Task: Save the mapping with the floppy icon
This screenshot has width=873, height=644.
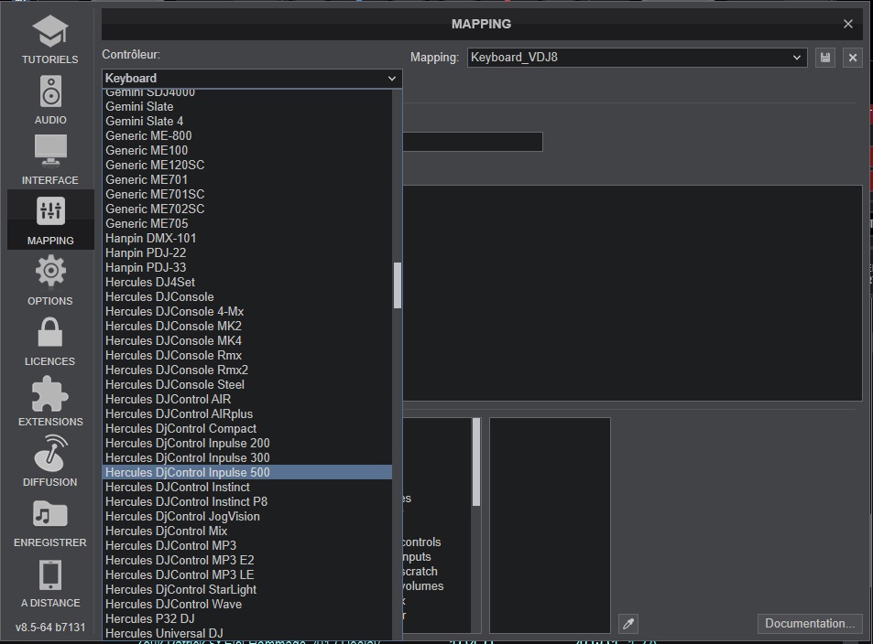Action: (825, 58)
